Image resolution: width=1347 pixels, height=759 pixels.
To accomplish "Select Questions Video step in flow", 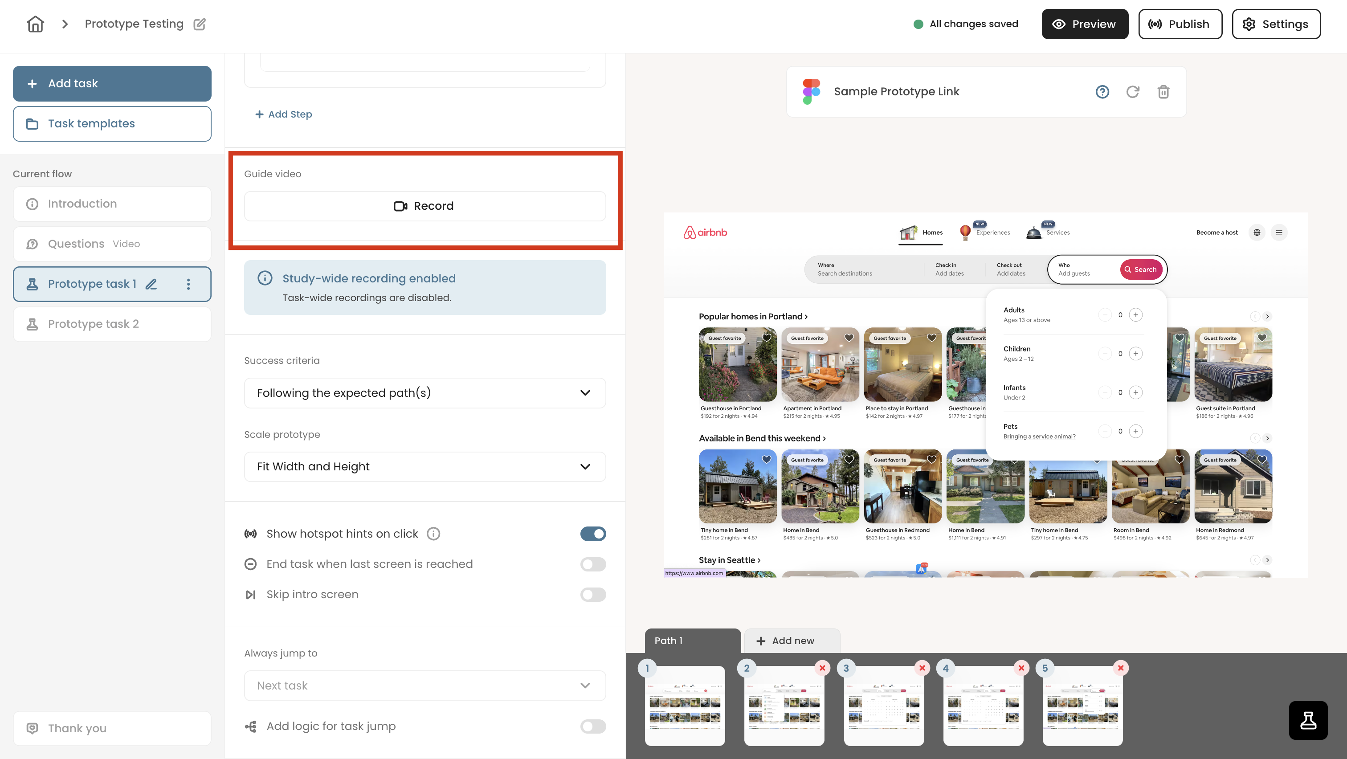I will 112,244.
